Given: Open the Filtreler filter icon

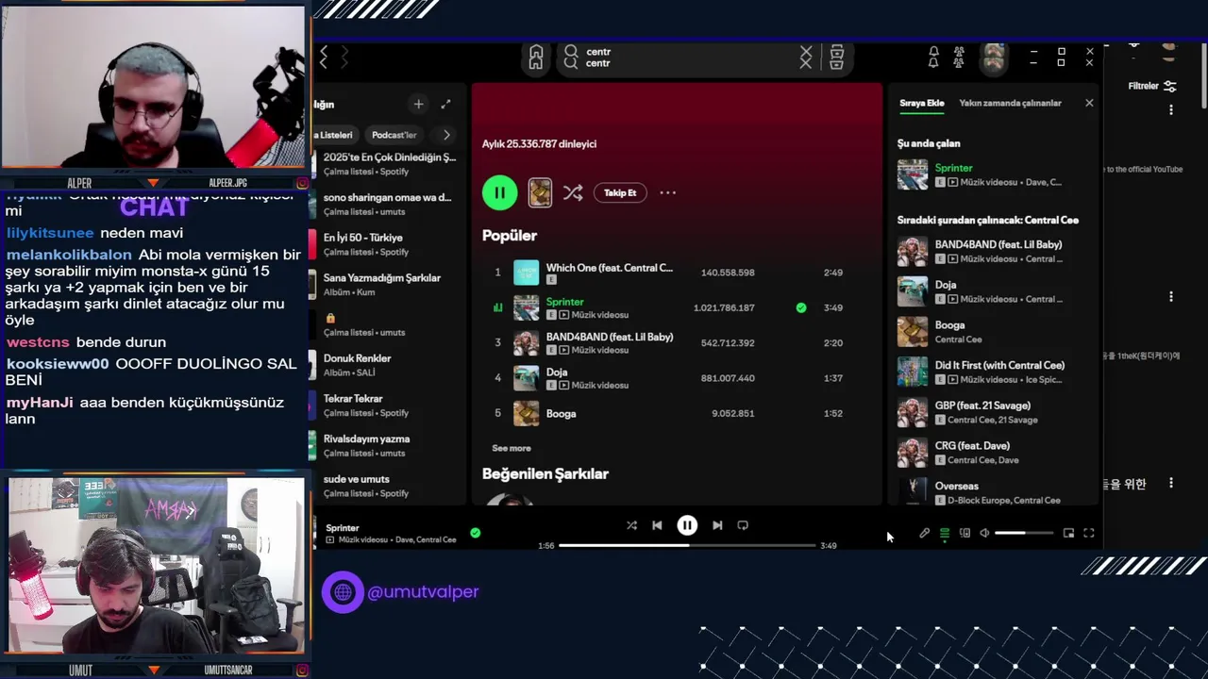Looking at the screenshot, I should pyautogui.click(x=1170, y=86).
